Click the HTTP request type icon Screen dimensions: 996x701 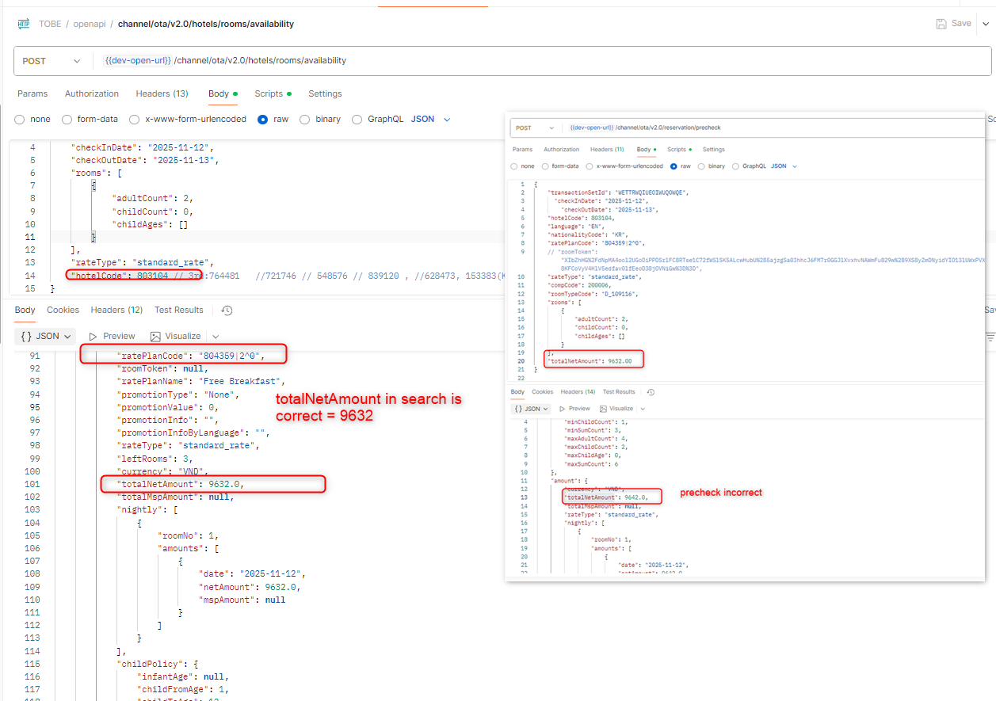click(23, 24)
